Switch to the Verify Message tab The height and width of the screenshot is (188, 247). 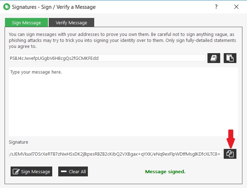71,23
